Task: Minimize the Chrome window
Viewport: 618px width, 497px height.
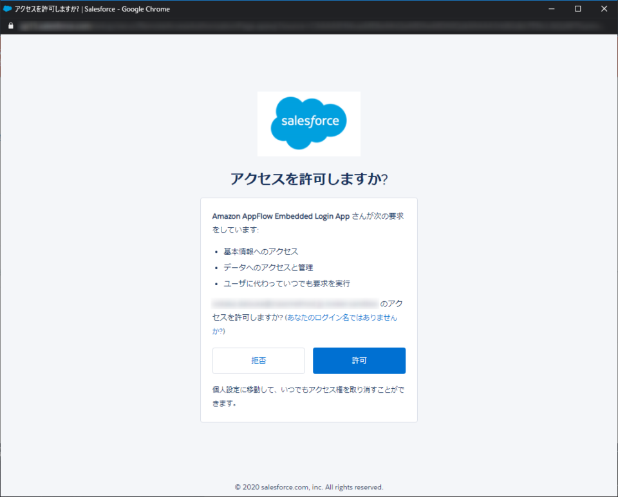Action: tap(552, 8)
